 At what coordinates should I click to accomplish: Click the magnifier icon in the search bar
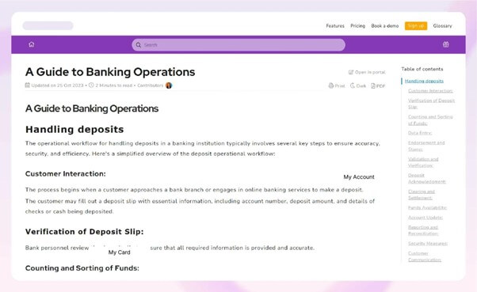pos(139,45)
